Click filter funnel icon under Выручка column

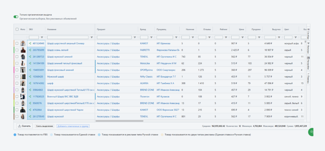(279, 37)
